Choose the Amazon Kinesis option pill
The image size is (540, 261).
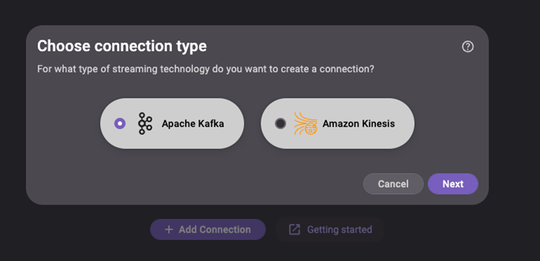tap(338, 124)
